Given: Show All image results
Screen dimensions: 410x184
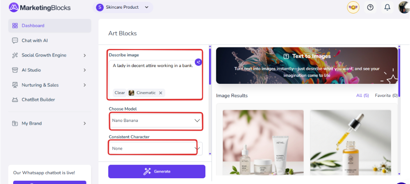Looking at the screenshot, I should (362, 96).
